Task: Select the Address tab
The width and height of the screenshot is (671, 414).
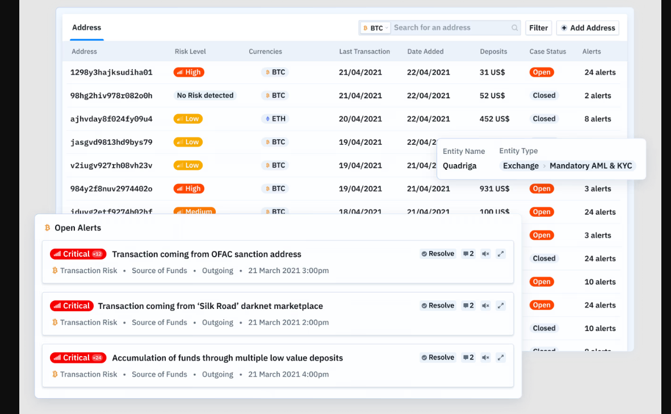Action: pyautogui.click(x=86, y=28)
